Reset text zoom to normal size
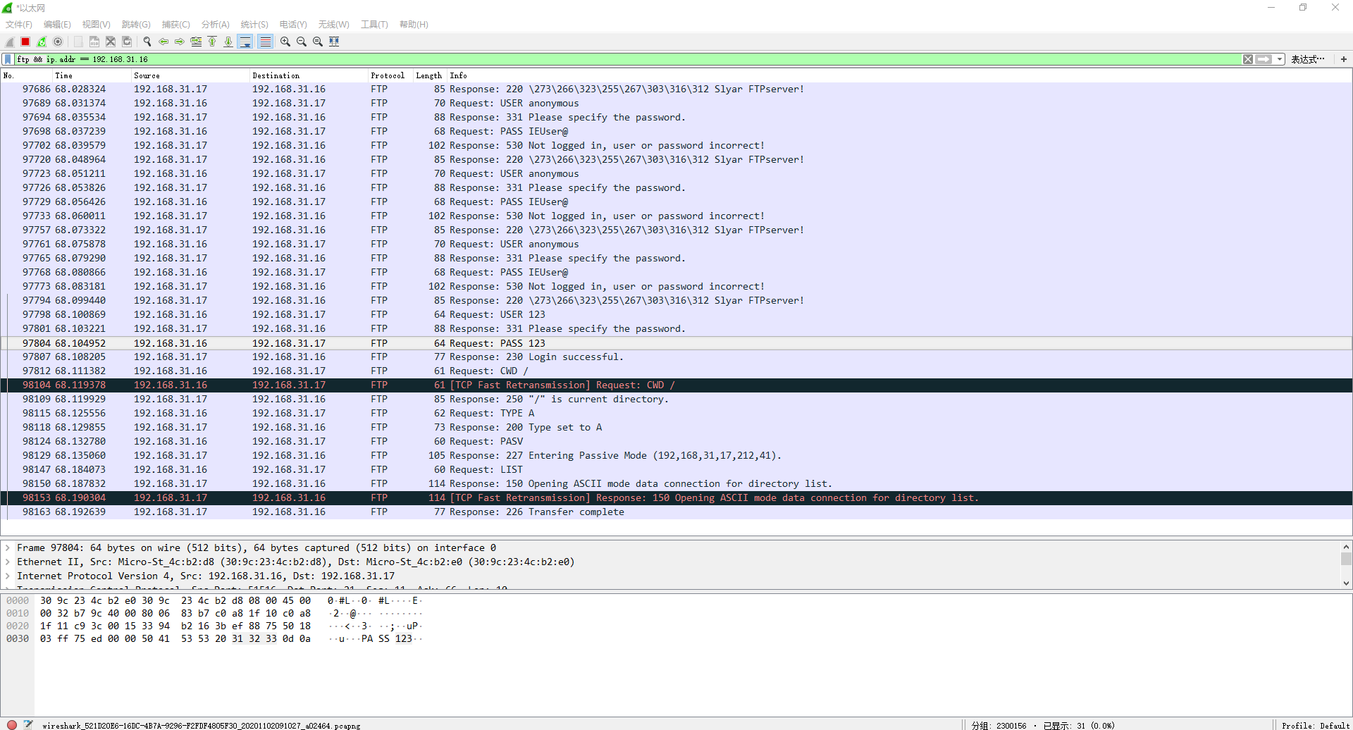Viewport: 1353px width, 730px height. pyautogui.click(x=318, y=42)
